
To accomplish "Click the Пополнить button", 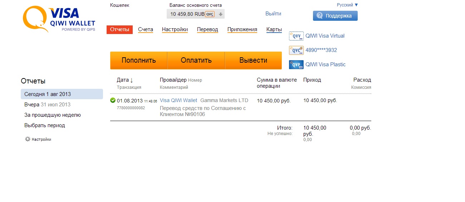I will coord(139,60).
